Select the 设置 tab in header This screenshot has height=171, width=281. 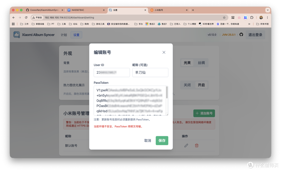[76, 35]
